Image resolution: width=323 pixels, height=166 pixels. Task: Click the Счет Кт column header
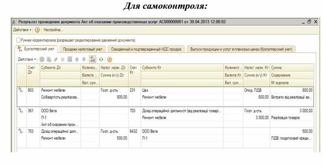coord(135,75)
